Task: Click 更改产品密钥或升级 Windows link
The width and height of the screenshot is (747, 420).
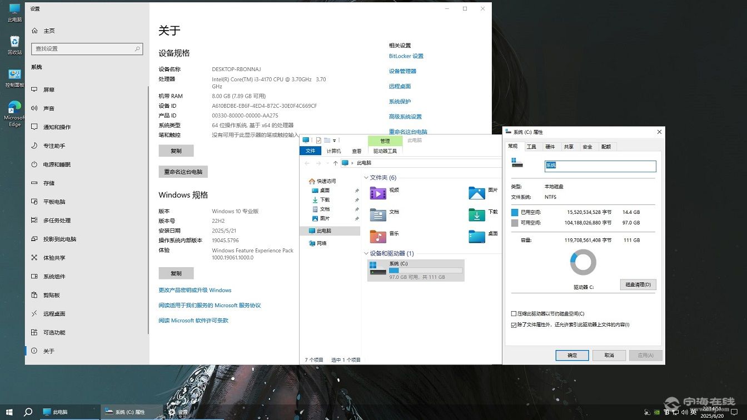Action: [x=195, y=290]
